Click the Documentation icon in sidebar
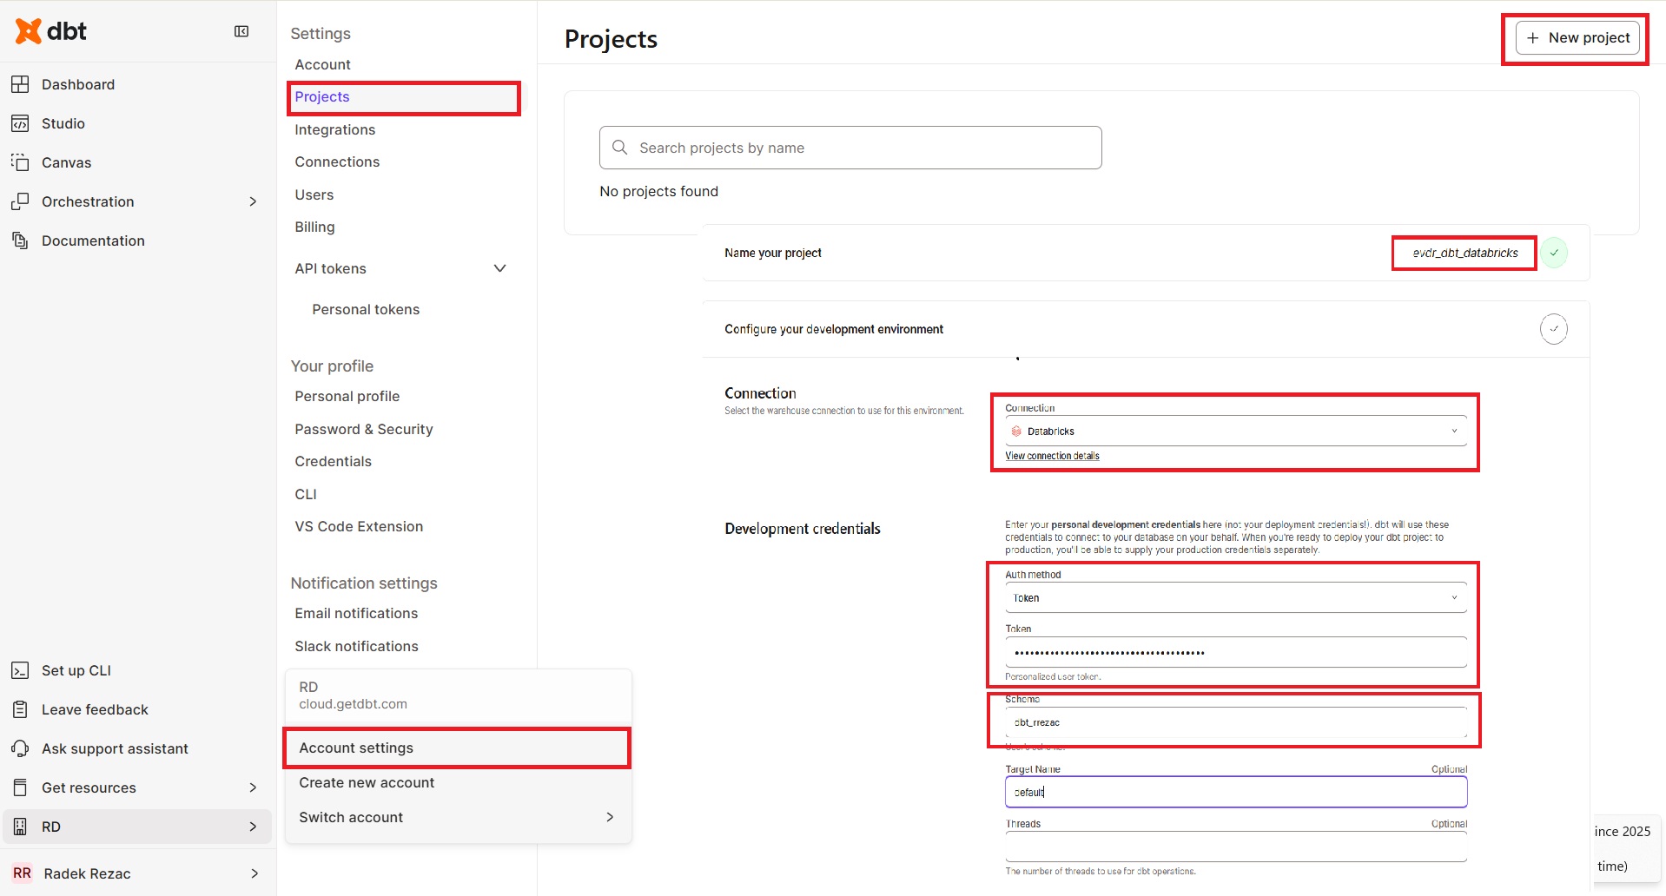This screenshot has width=1666, height=896. click(x=20, y=240)
